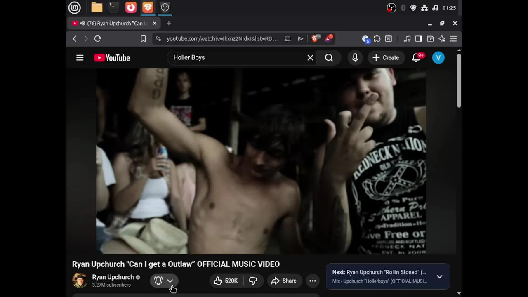Open the extension icon with badge 5
The height and width of the screenshot is (297, 528).
pos(365,39)
